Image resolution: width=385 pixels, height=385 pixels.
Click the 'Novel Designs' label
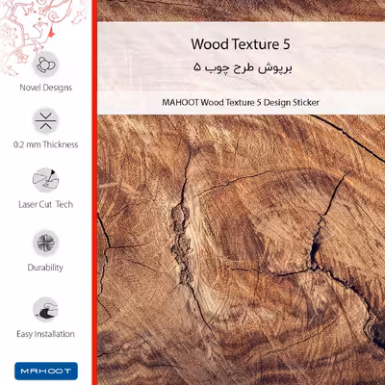click(46, 88)
